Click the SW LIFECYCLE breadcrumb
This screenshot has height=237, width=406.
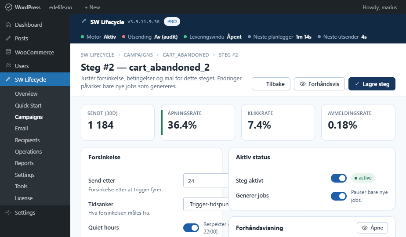tap(98, 55)
